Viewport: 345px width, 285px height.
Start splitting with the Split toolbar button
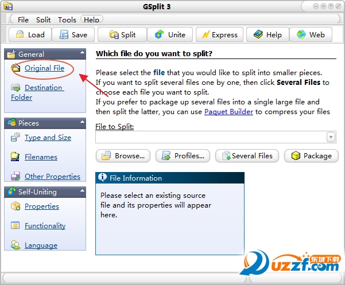[x=122, y=34]
